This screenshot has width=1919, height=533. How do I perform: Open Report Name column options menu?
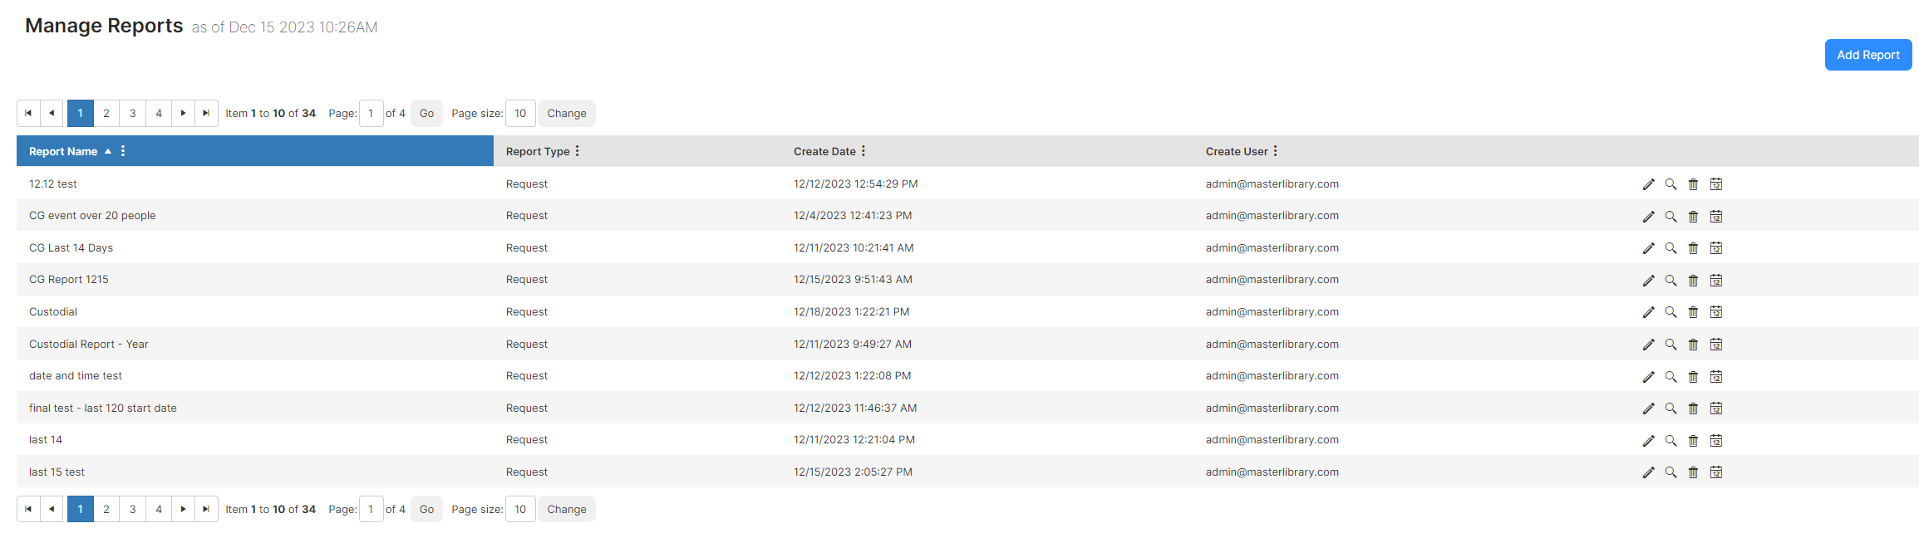click(x=123, y=151)
